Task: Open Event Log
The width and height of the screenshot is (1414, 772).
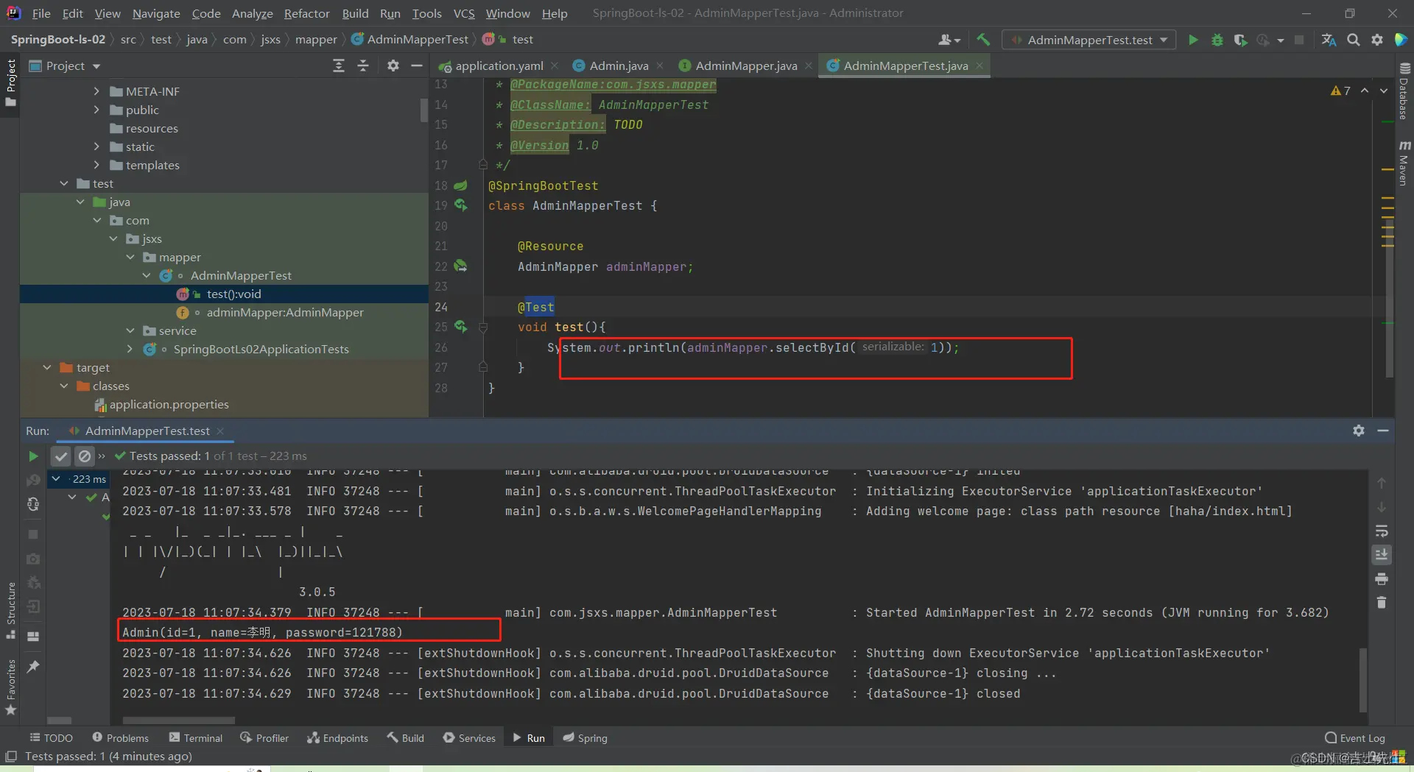Action: pyautogui.click(x=1354, y=737)
